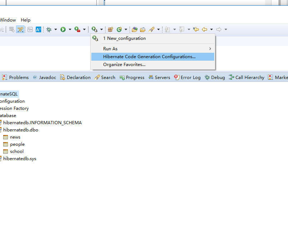Click the Run As submenu chevron
The width and height of the screenshot is (288, 233).
pos(210,49)
